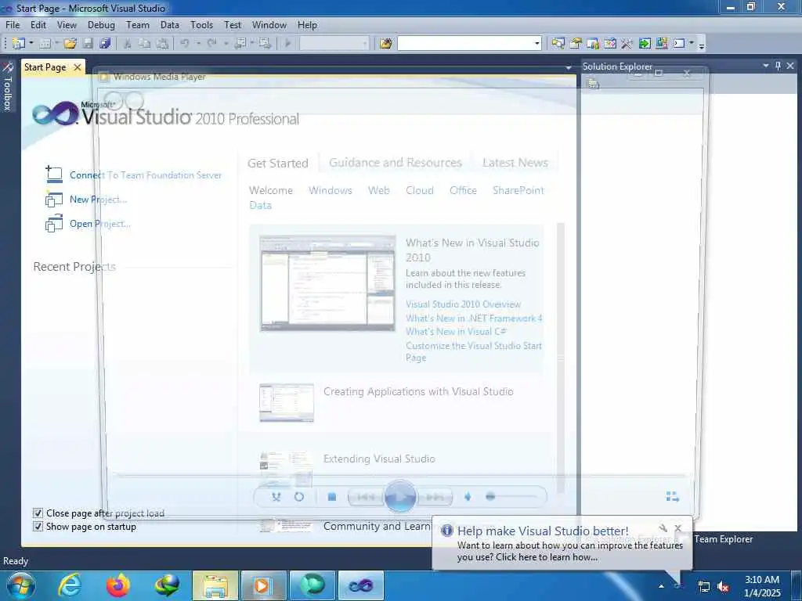Click the Paste toolbar icon
The image size is (802, 601).
(x=163, y=44)
